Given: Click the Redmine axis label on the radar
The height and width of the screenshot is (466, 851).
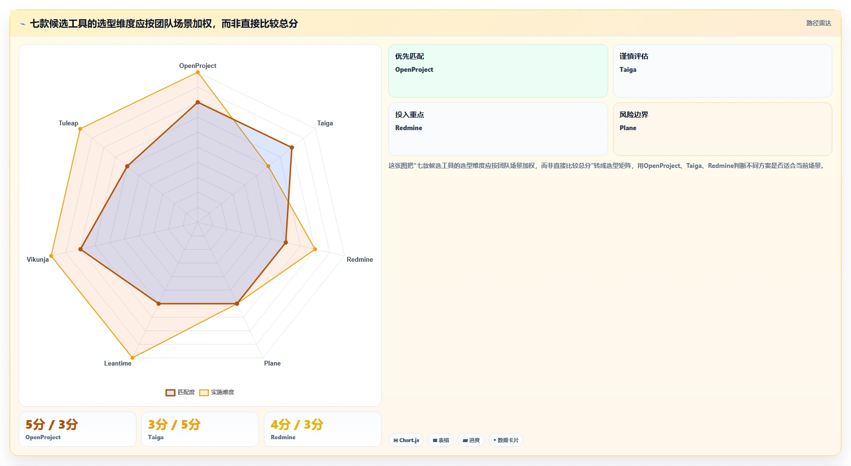Looking at the screenshot, I should 360,259.
